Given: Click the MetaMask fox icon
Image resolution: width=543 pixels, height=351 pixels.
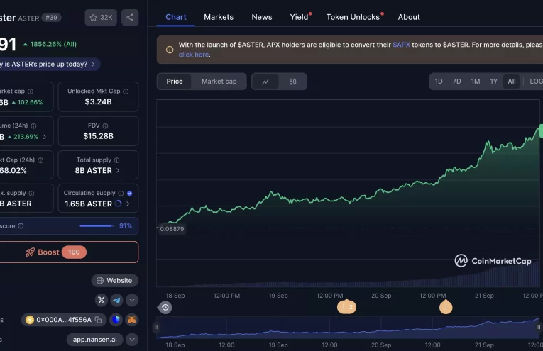Looking at the screenshot, I should (x=131, y=320).
